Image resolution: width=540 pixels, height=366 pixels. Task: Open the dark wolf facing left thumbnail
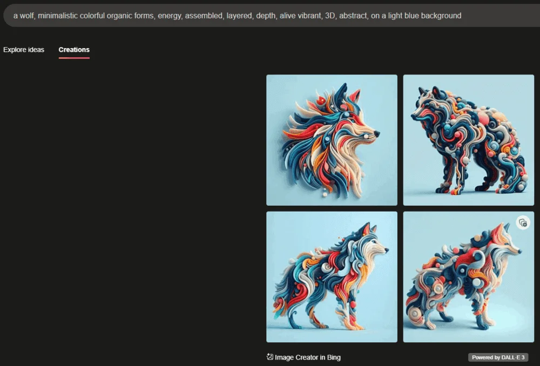pyautogui.click(x=468, y=140)
